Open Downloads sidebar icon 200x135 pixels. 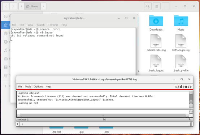click(x=6, y=42)
